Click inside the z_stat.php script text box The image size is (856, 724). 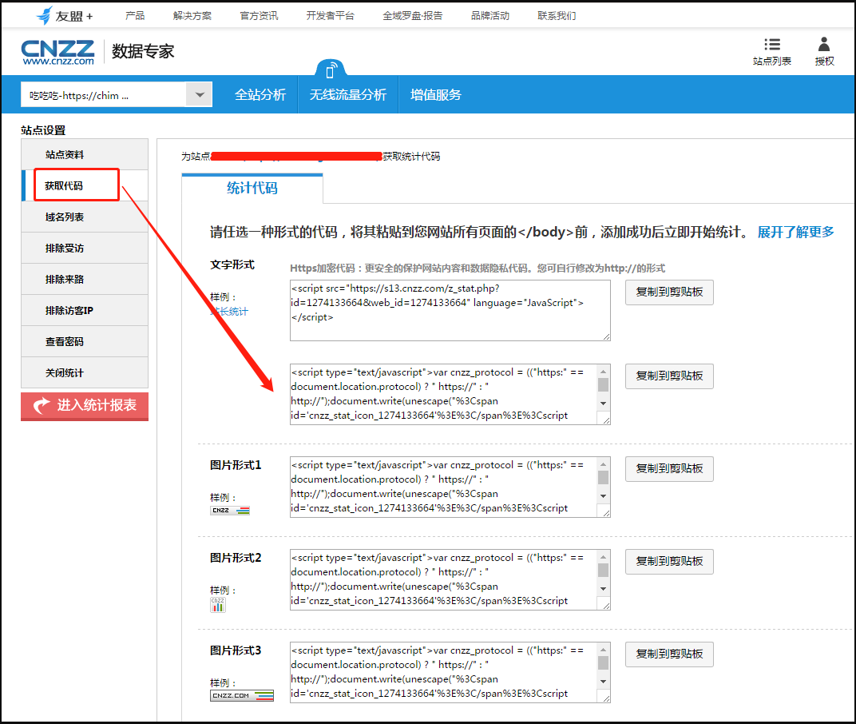[x=450, y=310]
